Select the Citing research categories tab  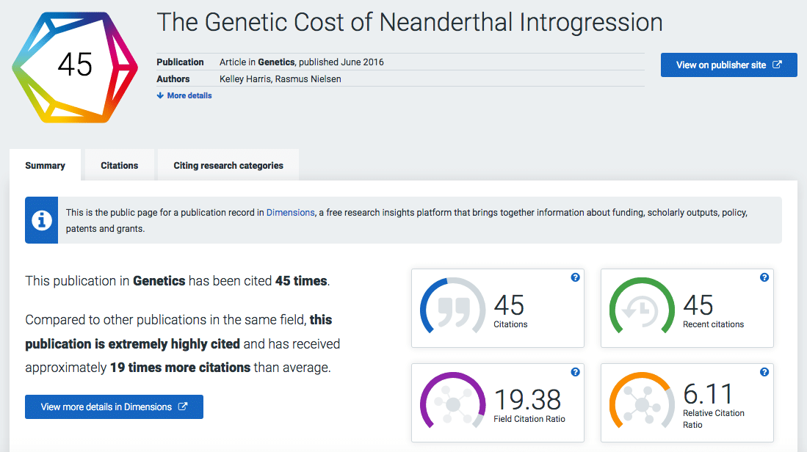pos(228,166)
